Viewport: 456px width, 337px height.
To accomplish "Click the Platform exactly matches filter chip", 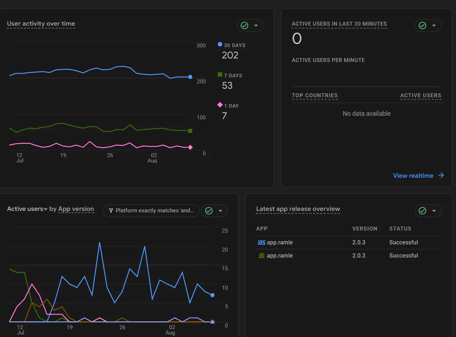I will point(151,211).
